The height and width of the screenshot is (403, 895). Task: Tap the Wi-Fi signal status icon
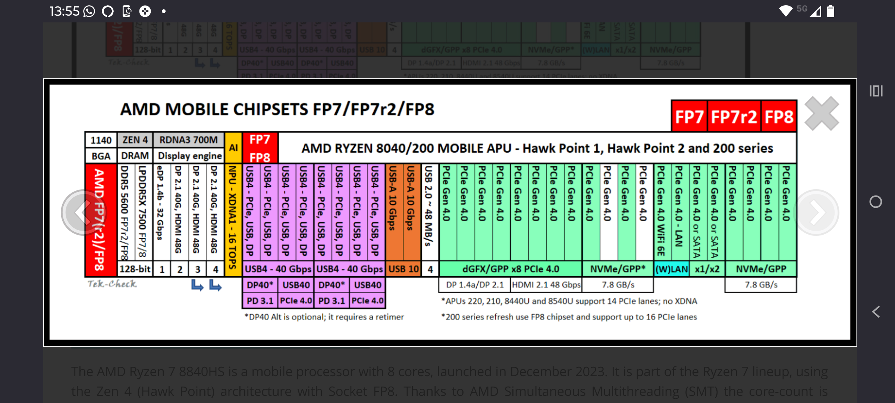click(785, 11)
